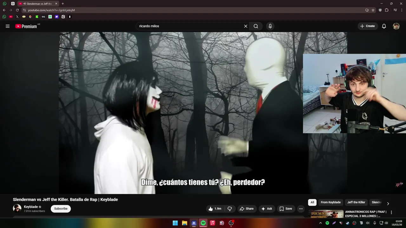406x228 pixels.
Task: Open browser media controls icon
Action: 395,10
